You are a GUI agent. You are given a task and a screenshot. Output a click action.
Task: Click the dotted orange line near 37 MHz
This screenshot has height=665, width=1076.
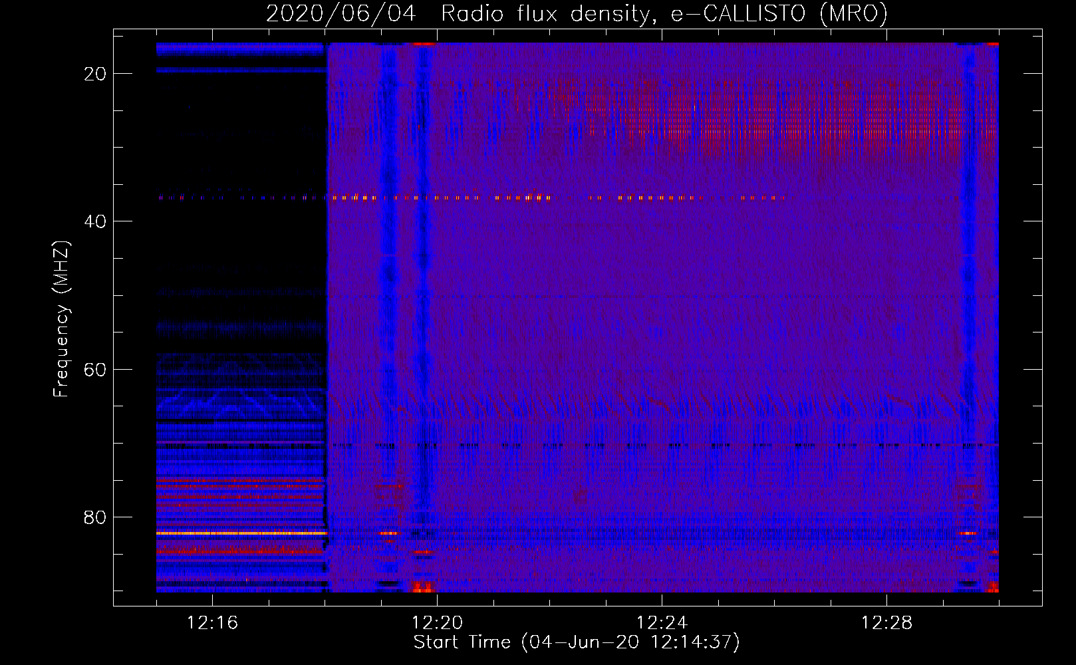point(471,198)
